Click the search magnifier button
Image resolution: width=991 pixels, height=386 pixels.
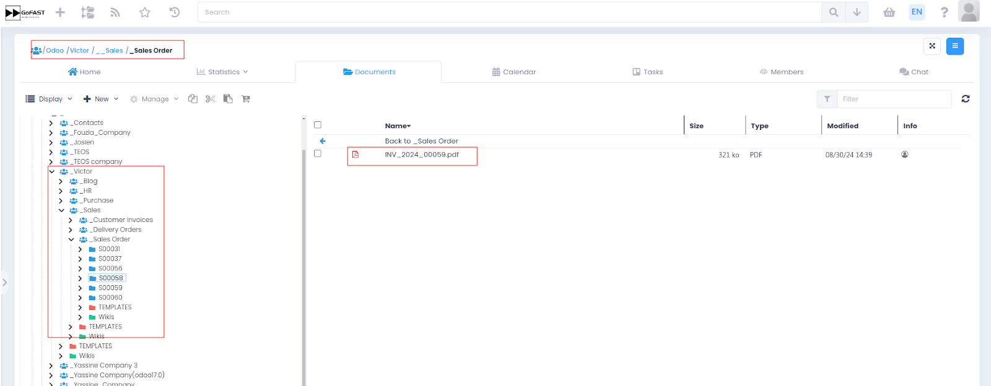coord(834,12)
